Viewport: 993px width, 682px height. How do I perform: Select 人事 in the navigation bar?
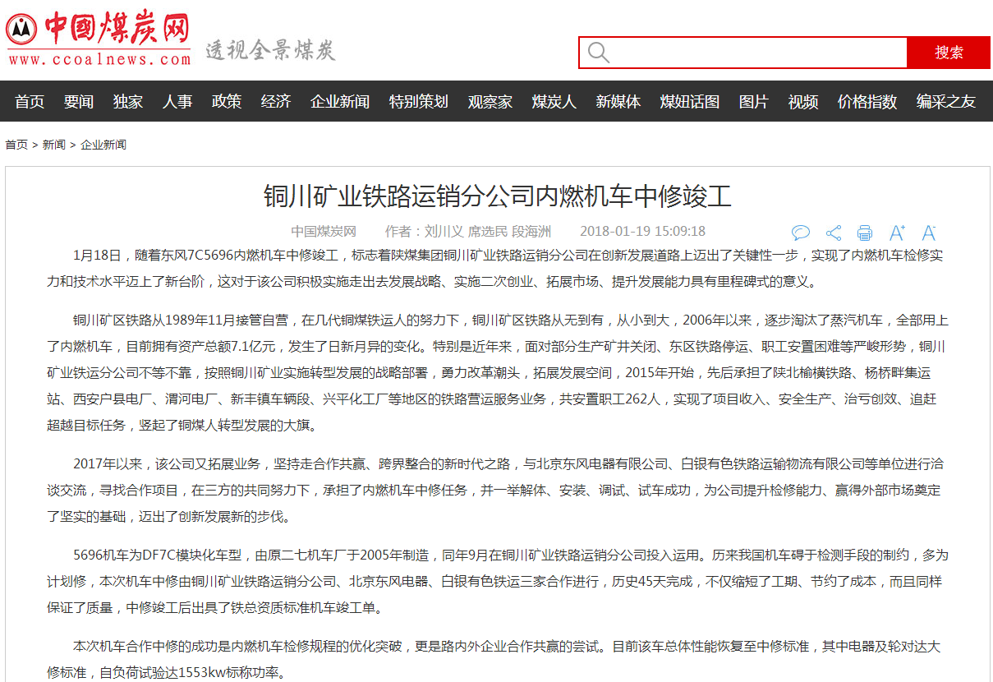click(x=177, y=102)
